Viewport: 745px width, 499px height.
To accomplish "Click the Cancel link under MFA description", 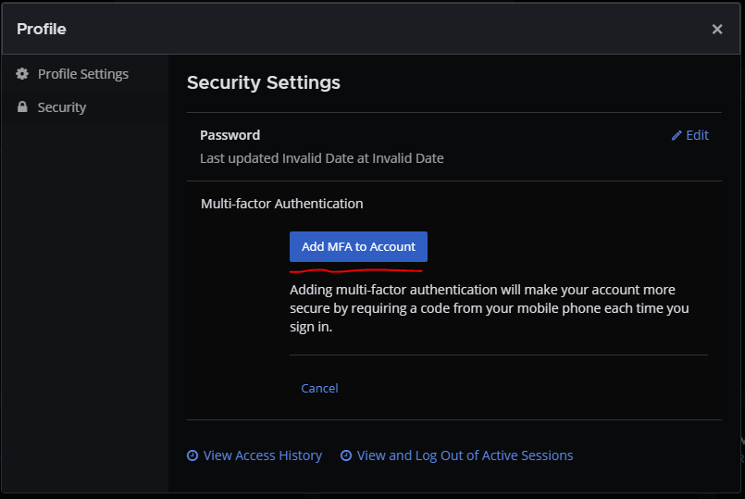I will (x=319, y=388).
